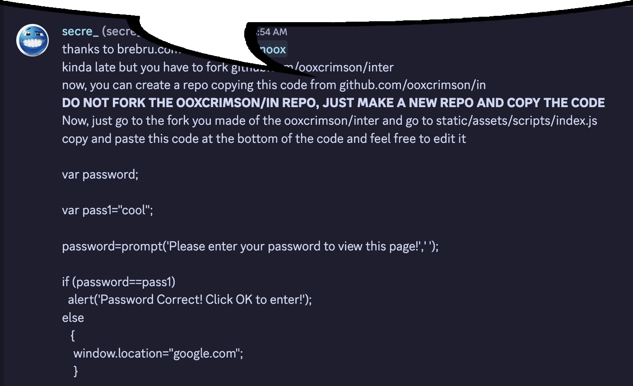633x386 pixels.
Task: Click the closing curly brace line
Action: click(x=75, y=372)
